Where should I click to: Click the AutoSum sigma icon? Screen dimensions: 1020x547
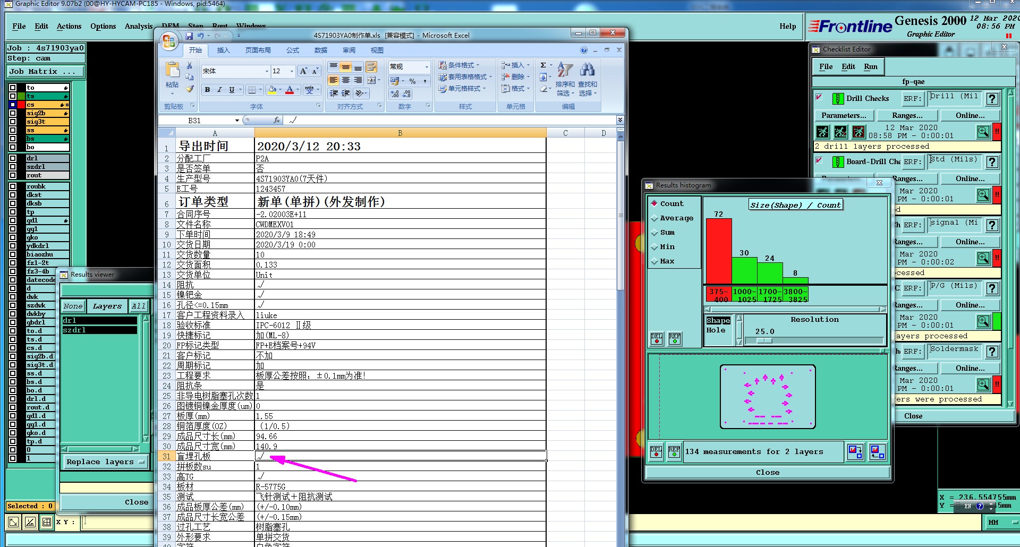(543, 65)
